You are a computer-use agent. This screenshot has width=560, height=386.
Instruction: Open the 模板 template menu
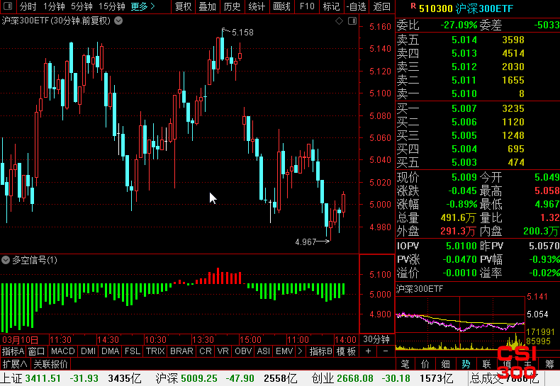(x=346, y=351)
